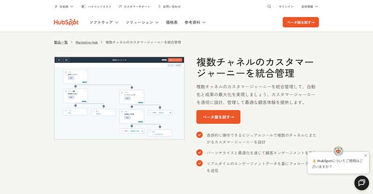Click the サインイン link
This screenshot has height=194, width=373.
coord(286,7)
